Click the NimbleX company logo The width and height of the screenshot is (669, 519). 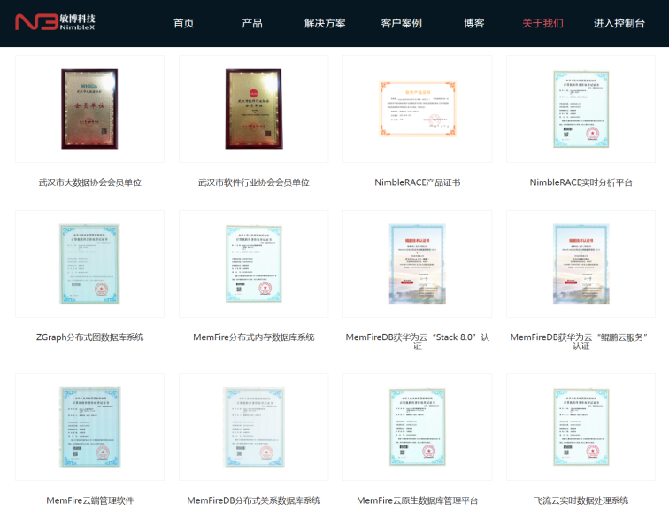tap(56, 21)
